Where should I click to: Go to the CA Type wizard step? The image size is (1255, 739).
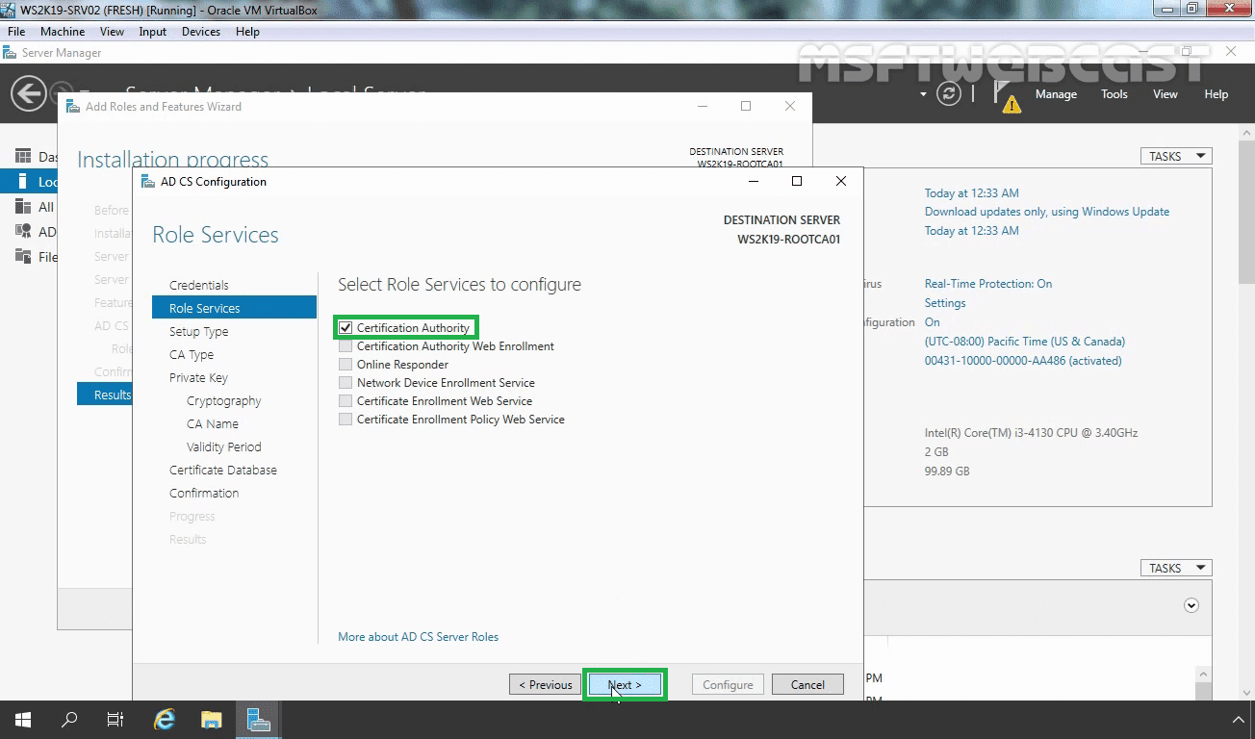coord(192,355)
